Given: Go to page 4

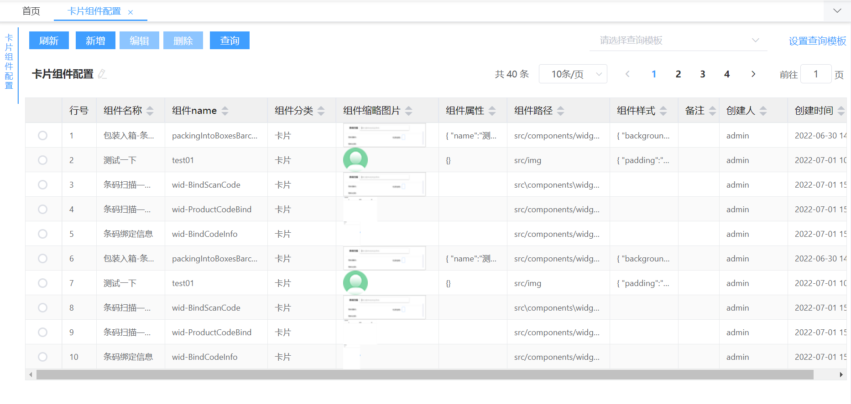Looking at the screenshot, I should tap(727, 74).
